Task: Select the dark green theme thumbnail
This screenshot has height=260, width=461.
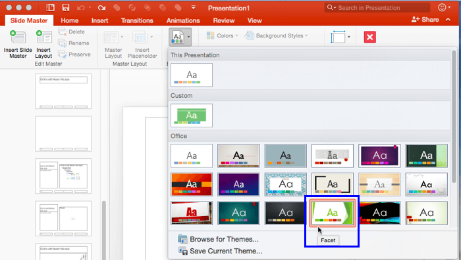Action: point(426,156)
